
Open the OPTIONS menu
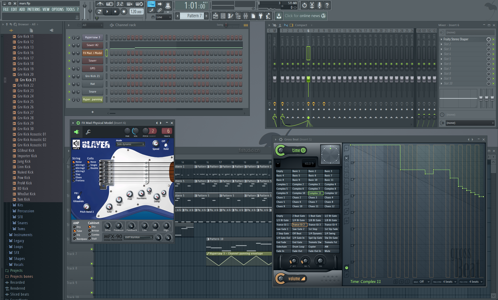(x=58, y=9)
